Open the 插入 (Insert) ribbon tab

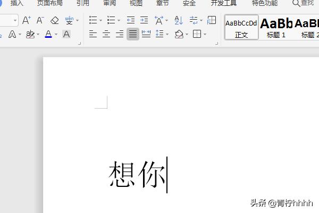click(x=16, y=3)
